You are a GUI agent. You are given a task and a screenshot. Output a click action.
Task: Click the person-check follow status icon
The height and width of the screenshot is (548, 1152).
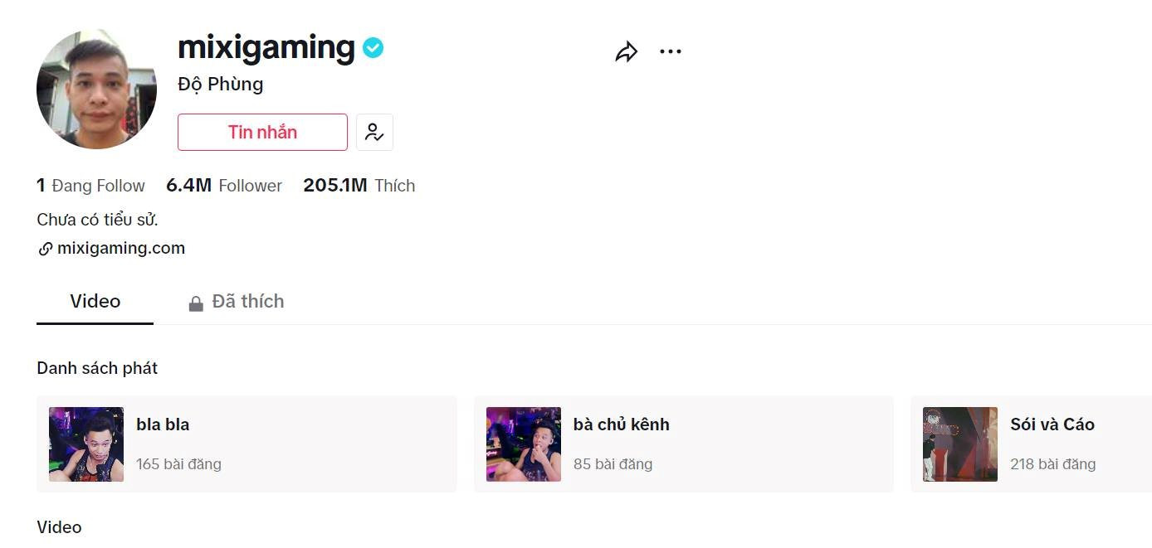click(x=374, y=131)
